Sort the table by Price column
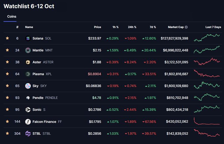 point(97,27)
